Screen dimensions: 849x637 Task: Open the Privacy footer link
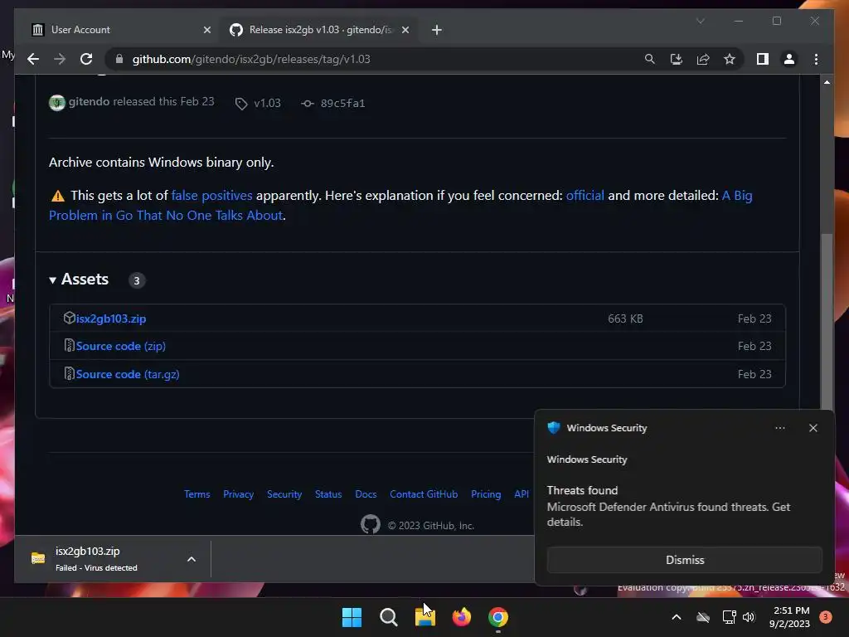click(238, 494)
